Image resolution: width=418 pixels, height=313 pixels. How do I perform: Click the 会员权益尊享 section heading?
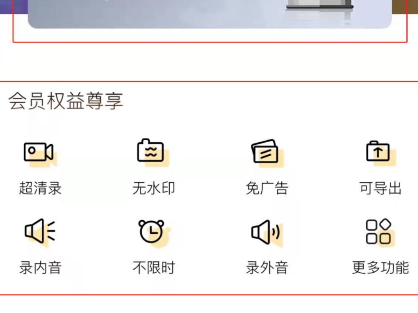[x=66, y=101]
